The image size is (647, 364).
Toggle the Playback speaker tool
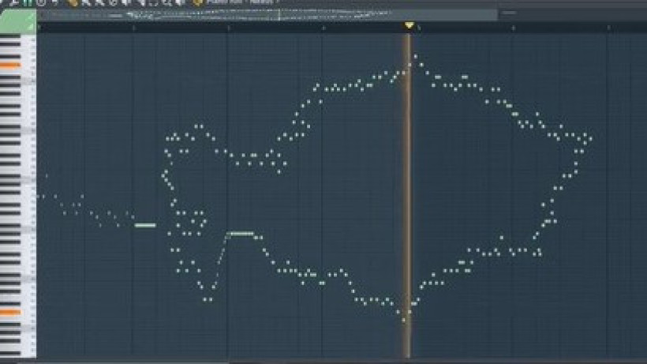pos(180,2)
